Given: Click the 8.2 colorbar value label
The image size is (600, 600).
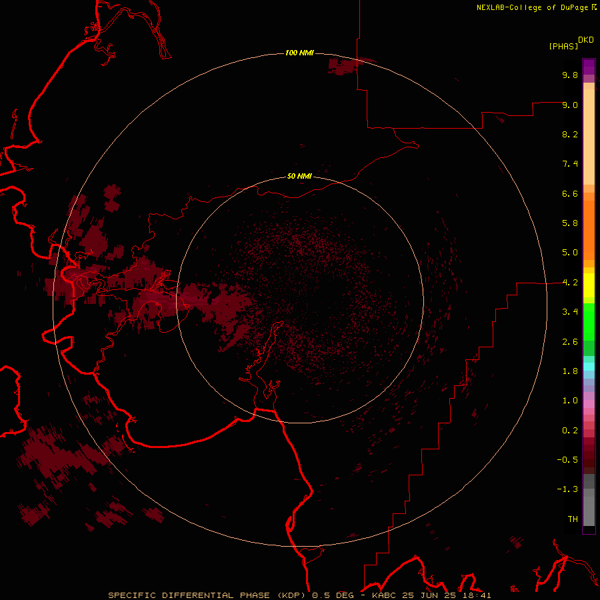Looking at the screenshot, I should pos(570,134).
